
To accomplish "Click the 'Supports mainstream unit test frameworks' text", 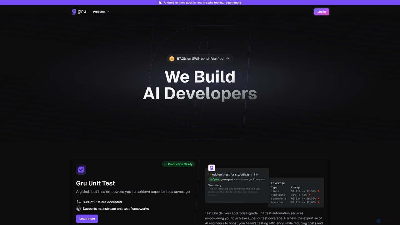I will 116,209.
